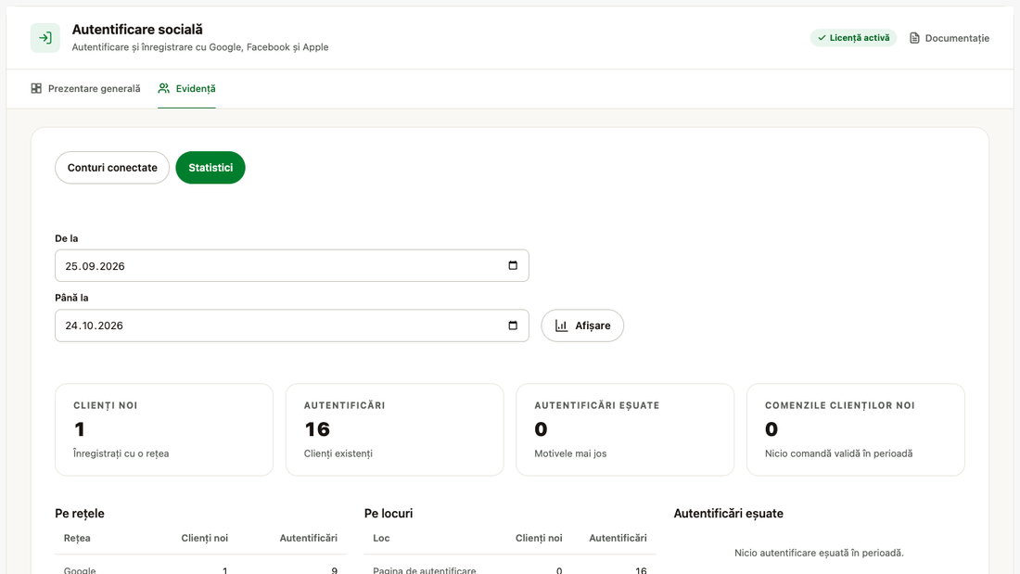The width and height of the screenshot is (1020, 574).
Task: Click 'Nicio autentificare eșuată în perioadă.' message
Action: pyautogui.click(x=819, y=554)
